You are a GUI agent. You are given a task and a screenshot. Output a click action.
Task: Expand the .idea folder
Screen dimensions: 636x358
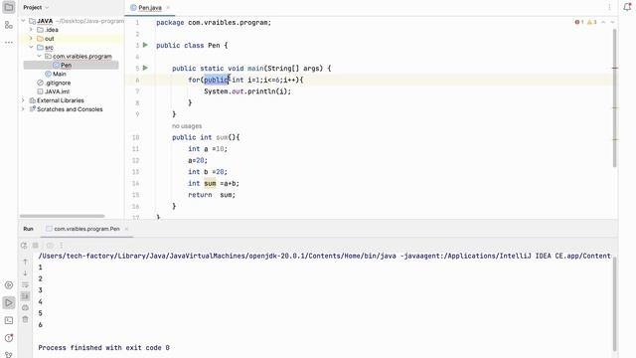[x=31, y=30]
